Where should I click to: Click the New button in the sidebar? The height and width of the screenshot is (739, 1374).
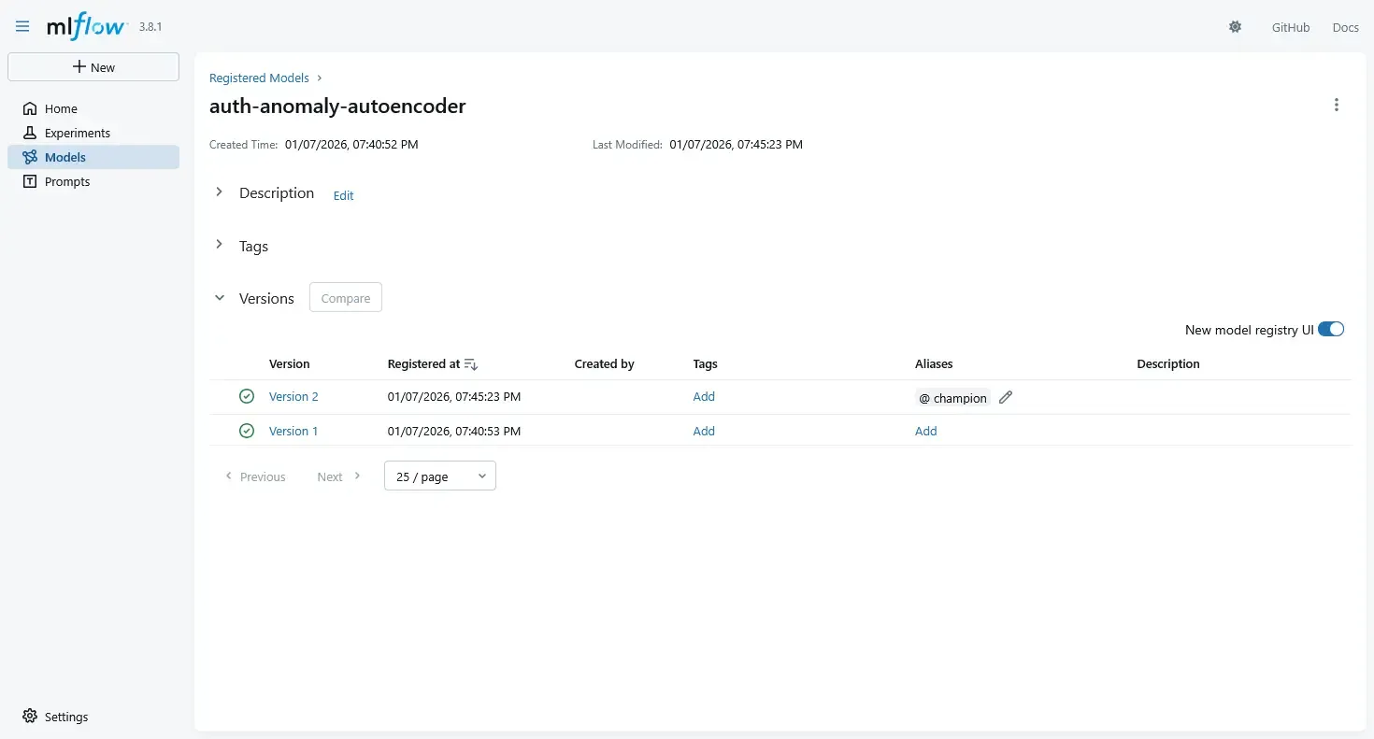point(93,66)
